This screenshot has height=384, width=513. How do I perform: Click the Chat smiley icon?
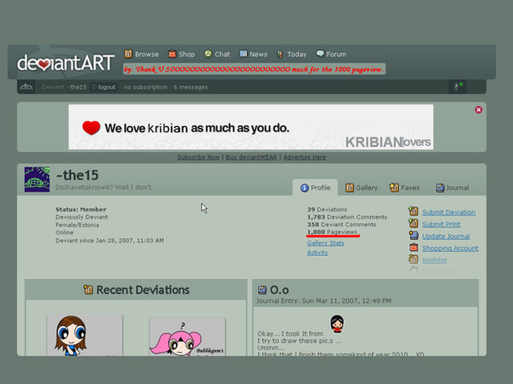tap(208, 54)
